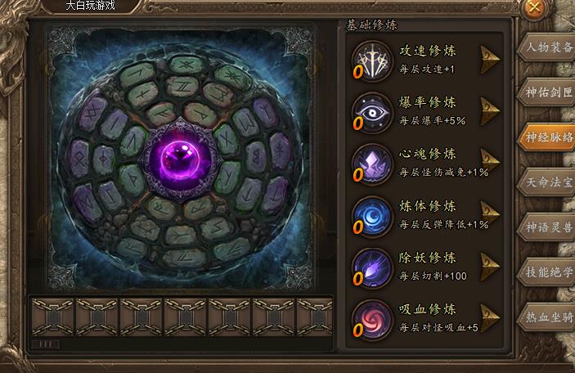Expand the 除妖修炼 golden arrow
575x373 pixels.
tap(490, 267)
